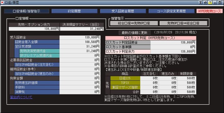Select the 必要委託証拠金 row label
Screen dimensions: 224x113
click(35, 60)
